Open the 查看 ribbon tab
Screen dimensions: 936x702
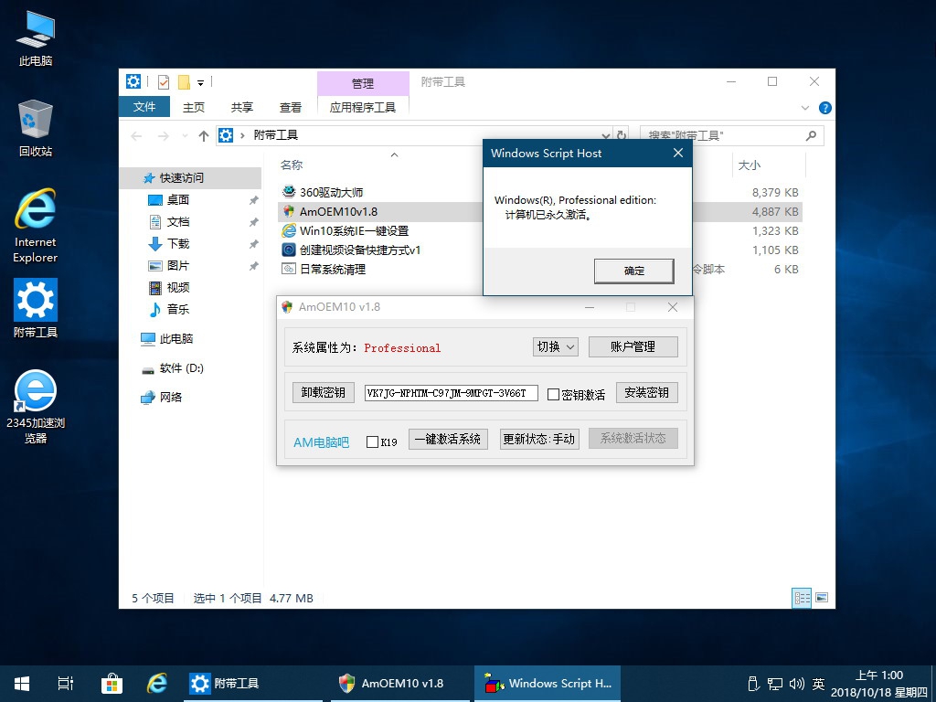click(290, 108)
